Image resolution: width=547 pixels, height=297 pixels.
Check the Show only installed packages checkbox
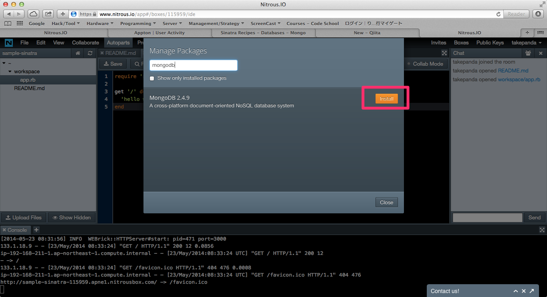pos(151,78)
